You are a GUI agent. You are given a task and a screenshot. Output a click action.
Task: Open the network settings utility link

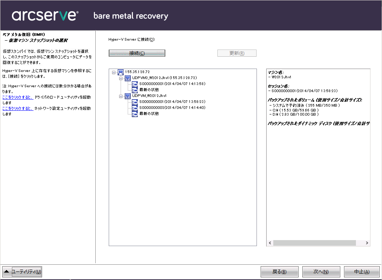pos(18,108)
